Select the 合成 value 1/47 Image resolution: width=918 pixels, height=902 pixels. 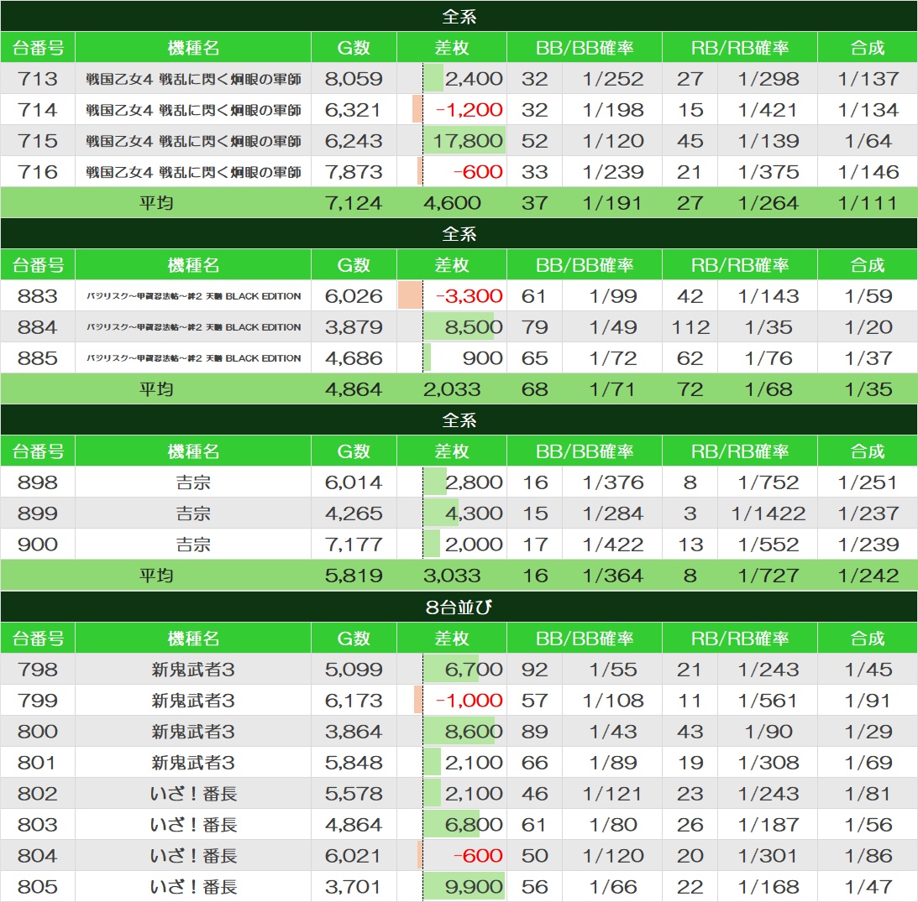click(868, 886)
